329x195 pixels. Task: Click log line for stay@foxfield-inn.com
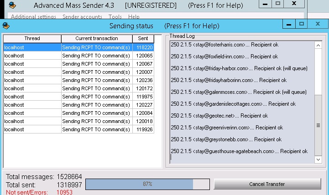click(x=225, y=56)
